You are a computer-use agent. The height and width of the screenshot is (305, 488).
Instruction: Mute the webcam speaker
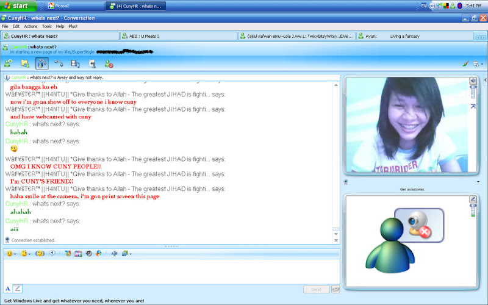[x=473, y=81]
